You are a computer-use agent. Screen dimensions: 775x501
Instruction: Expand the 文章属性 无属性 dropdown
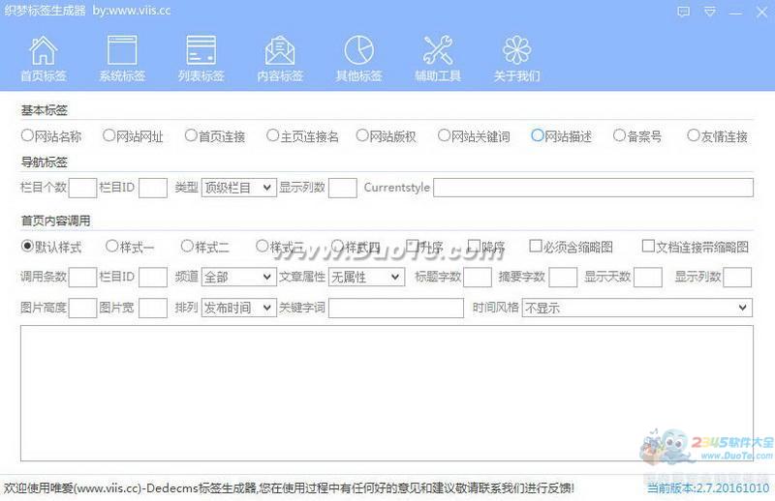coord(367,277)
